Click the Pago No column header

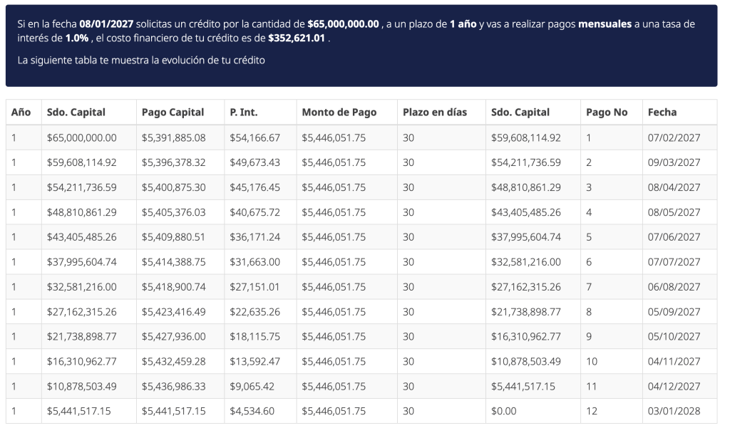(607, 112)
